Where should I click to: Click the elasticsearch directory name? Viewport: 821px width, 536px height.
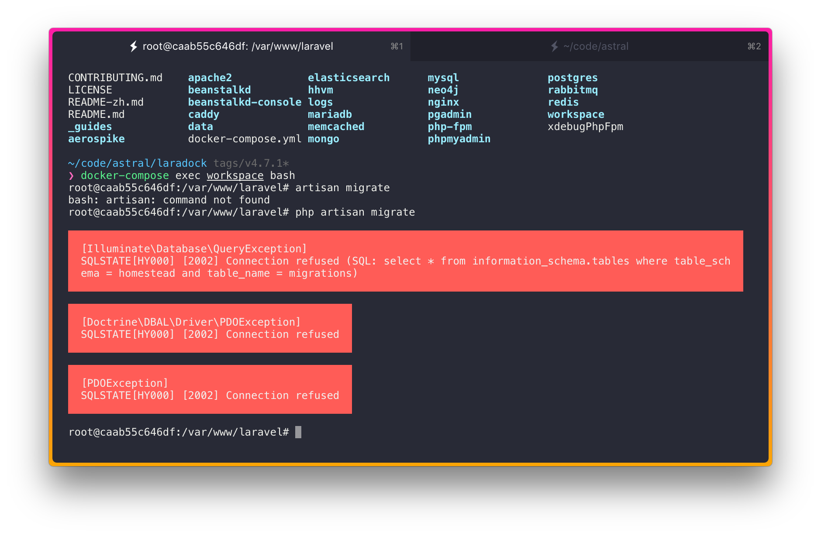tap(348, 78)
